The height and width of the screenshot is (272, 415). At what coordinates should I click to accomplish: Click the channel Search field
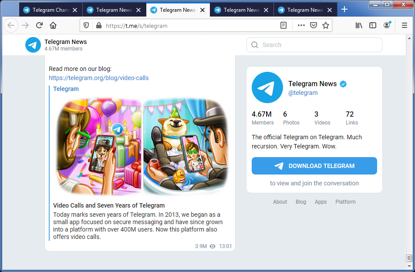314,45
